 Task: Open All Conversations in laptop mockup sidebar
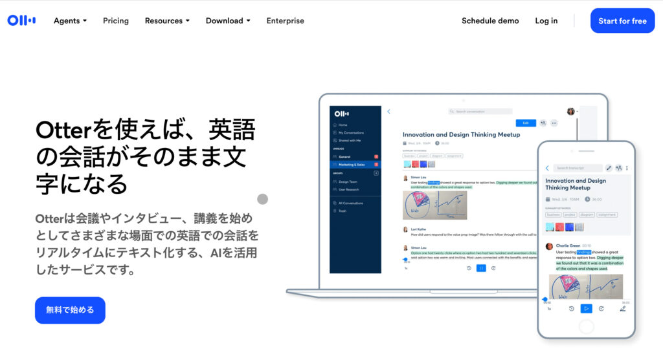click(x=348, y=203)
